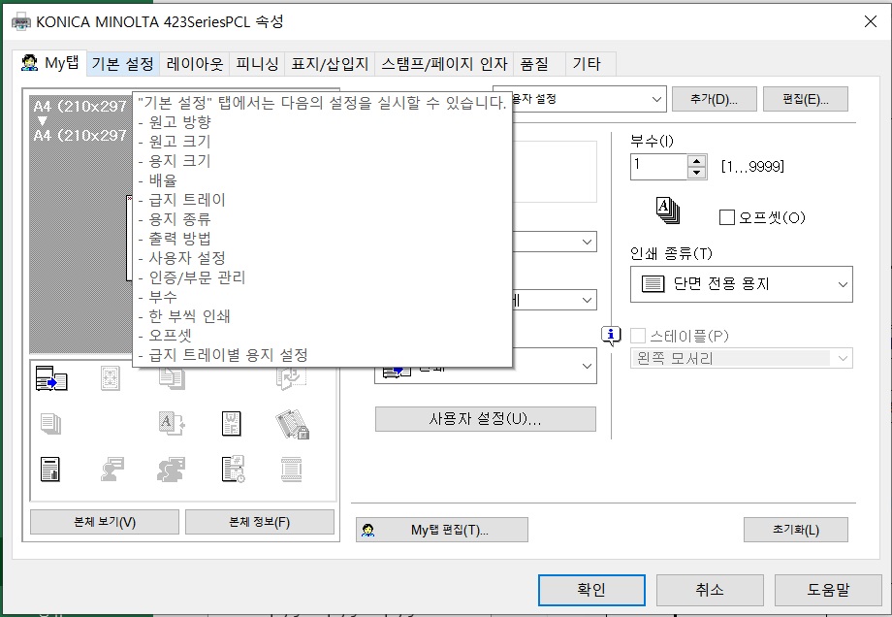
Task: Click the copy security padlock icon
Action: pyautogui.click(x=293, y=425)
